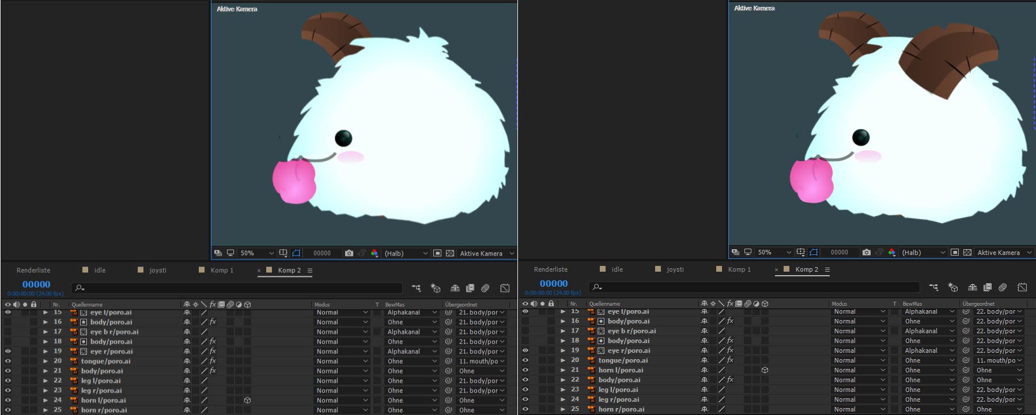This screenshot has width=1036, height=415.
Task: Click parent pick whip of left tongue layer
Action: [x=448, y=361]
